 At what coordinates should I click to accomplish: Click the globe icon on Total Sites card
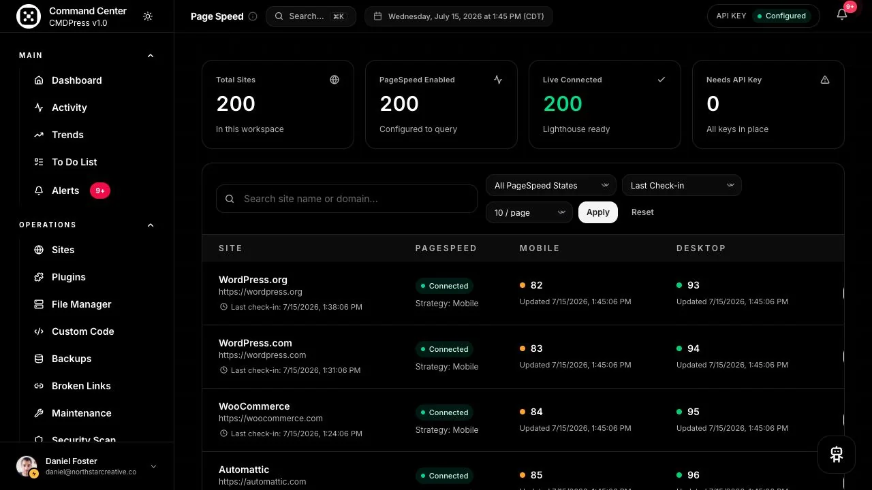coord(334,80)
